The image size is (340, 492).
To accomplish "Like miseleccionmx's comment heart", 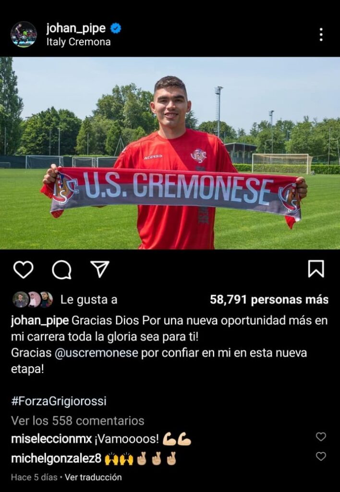I will click(321, 436).
